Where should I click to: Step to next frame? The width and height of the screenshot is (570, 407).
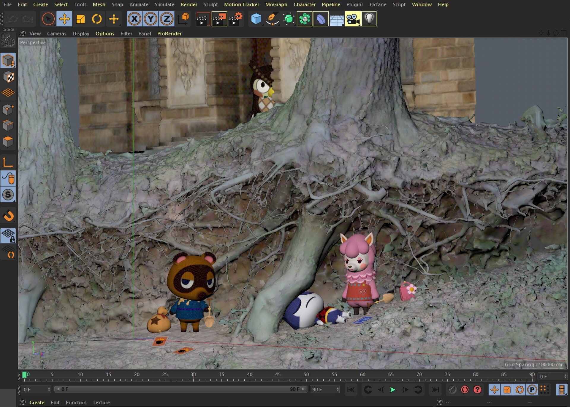[405, 390]
